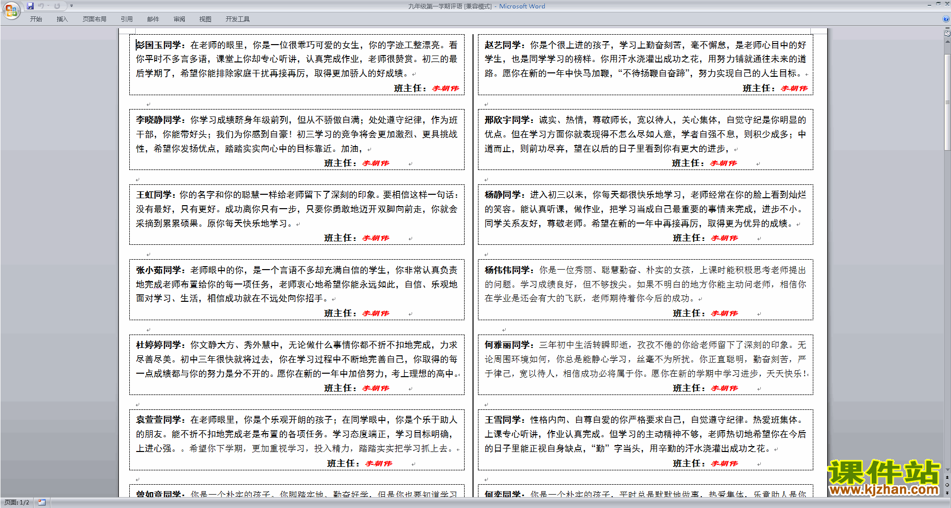Click the vertical scrollbar up arrow
Image resolution: width=951 pixels, height=508 pixels.
pyautogui.click(x=948, y=42)
